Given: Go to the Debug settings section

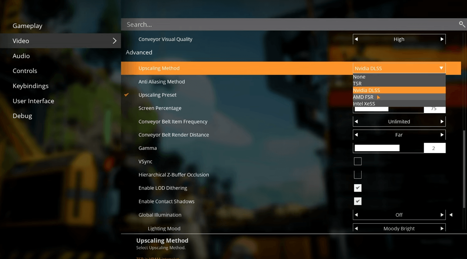Looking at the screenshot, I should (22, 116).
